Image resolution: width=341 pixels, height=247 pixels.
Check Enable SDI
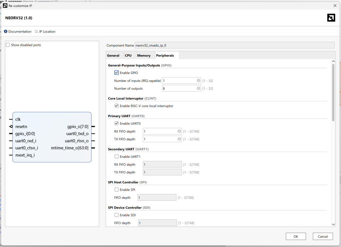[117, 215]
